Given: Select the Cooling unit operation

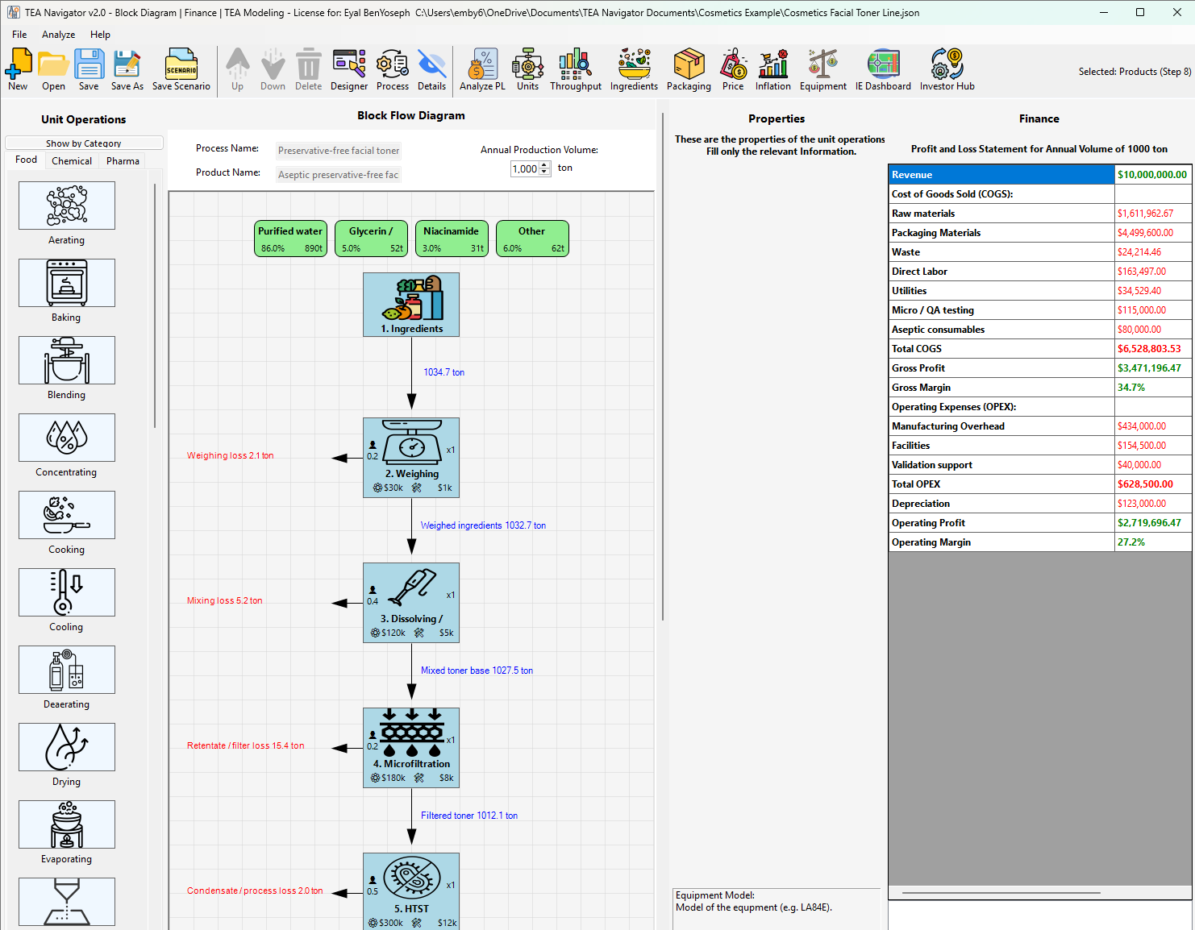Looking at the screenshot, I should 67,592.
